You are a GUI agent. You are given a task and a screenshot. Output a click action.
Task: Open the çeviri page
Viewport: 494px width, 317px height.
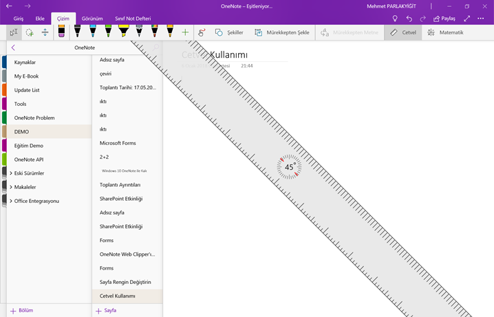tap(127, 74)
